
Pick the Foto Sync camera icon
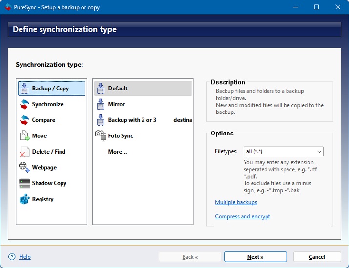101,135
